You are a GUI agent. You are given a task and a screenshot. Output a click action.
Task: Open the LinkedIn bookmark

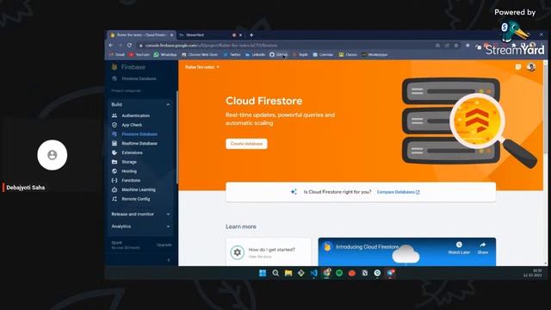click(x=255, y=55)
